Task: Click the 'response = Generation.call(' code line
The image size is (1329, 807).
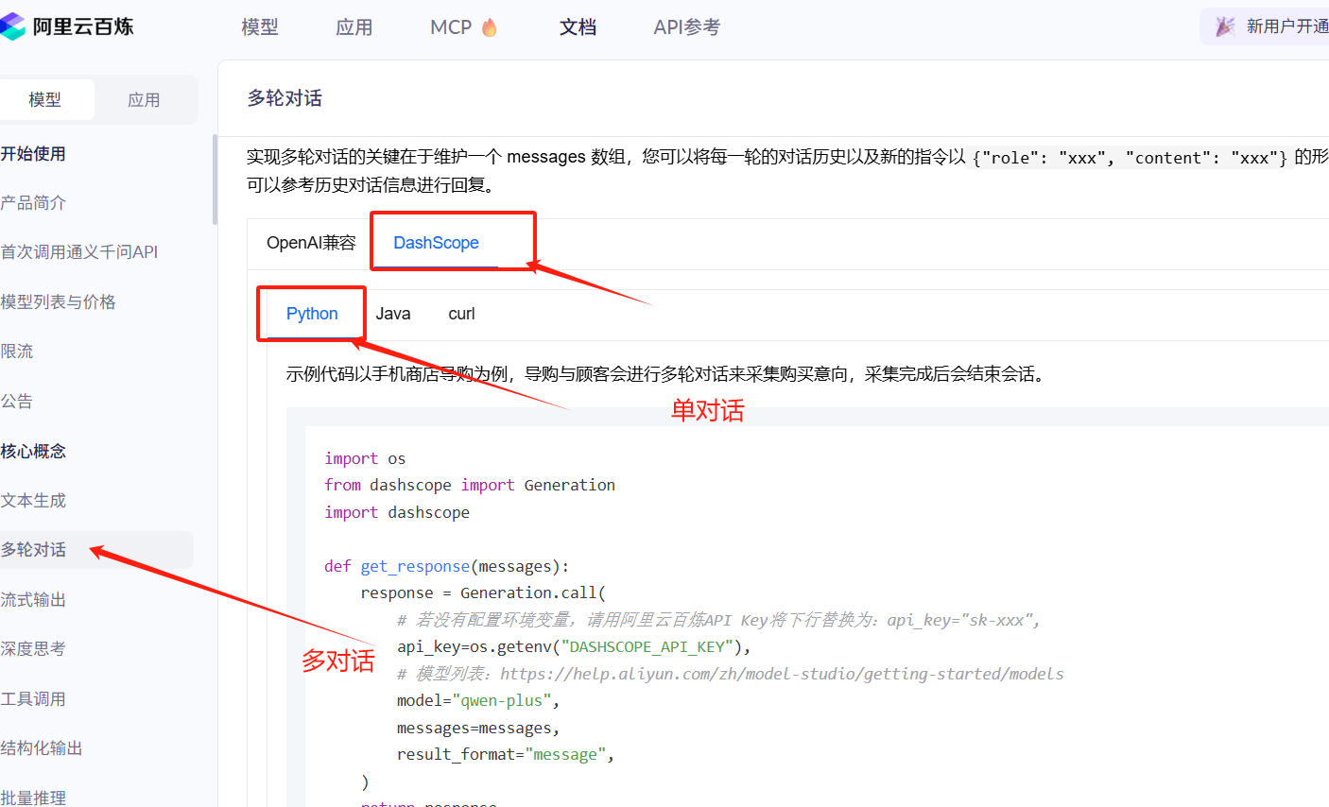Action: click(x=483, y=592)
